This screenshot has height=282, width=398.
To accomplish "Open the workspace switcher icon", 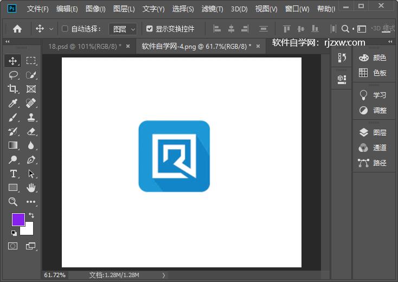I will click(362, 29).
